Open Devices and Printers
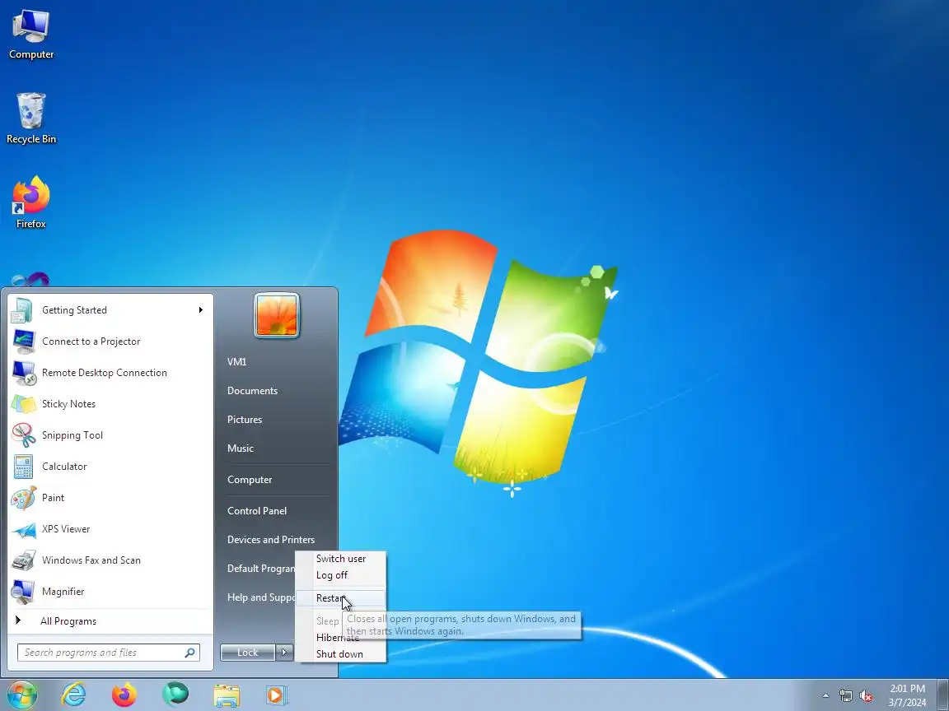The width and height of the screenshot is (949, 711). click(x=270, y=539)
